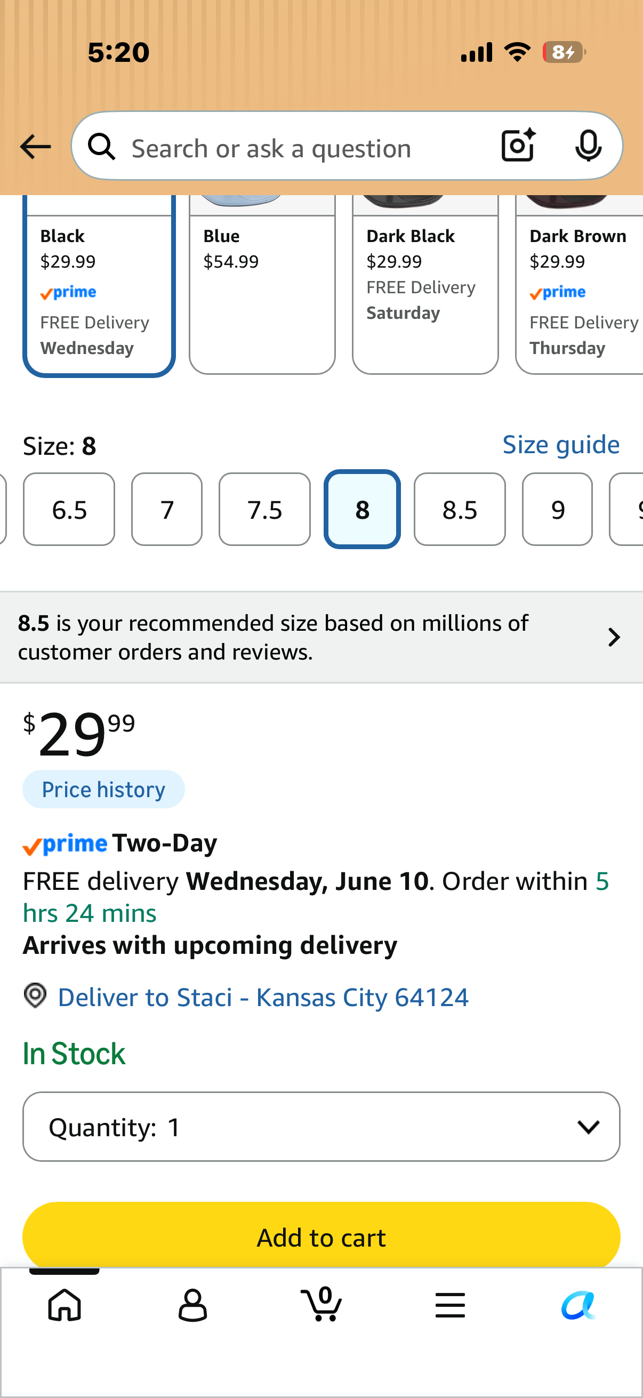Go to Home tab icon
The height and width of the screenshot is (1398, 643).
[65, 1305]
